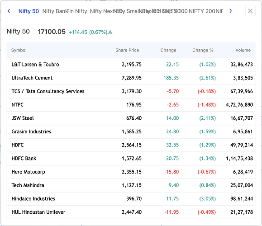Click the change value -2.65

click(x=173, y=105)
